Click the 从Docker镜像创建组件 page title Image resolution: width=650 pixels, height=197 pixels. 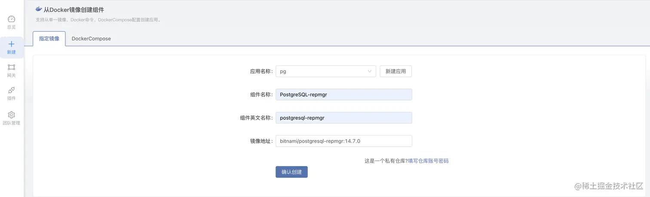point(74,9)
